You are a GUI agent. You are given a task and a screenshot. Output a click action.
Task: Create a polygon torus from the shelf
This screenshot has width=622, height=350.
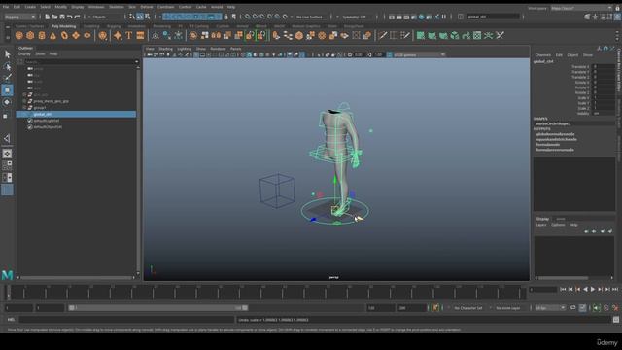click(x=64, y=36)
